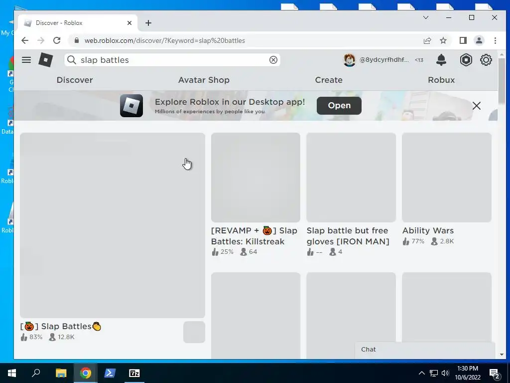Open the Chrome profile icon

[x=479, y=40]
